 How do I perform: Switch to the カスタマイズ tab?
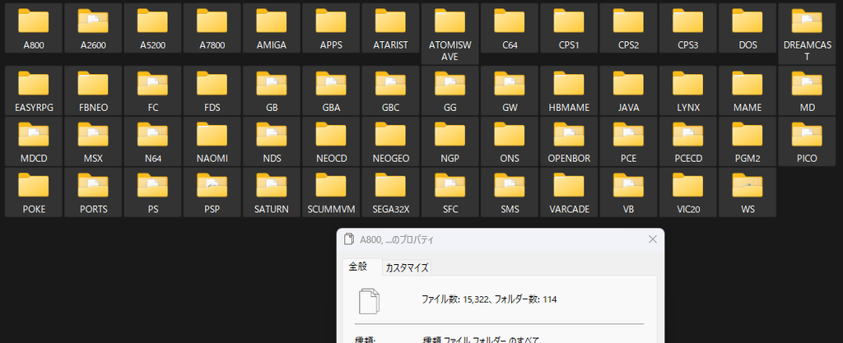click(x=407, y=268)
